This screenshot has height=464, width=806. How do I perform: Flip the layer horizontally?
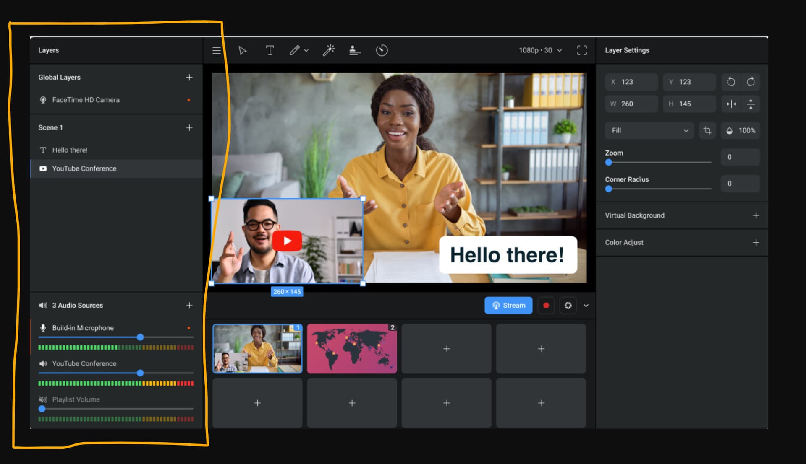tap(731, 104)
